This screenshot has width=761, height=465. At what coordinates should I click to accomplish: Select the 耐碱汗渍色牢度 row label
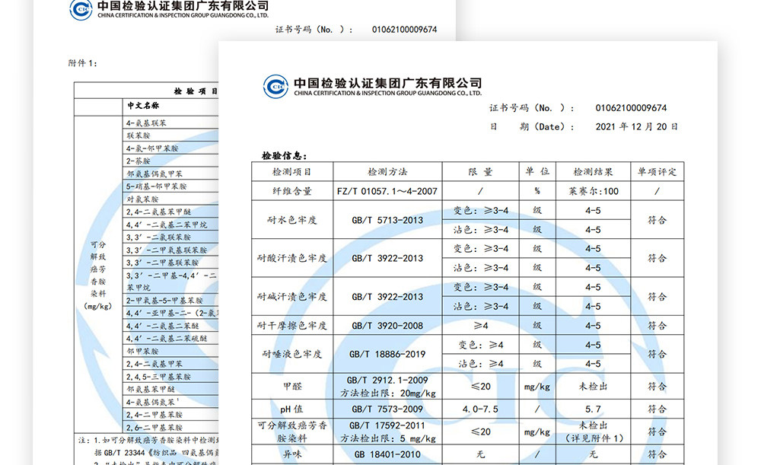point(291,297)
